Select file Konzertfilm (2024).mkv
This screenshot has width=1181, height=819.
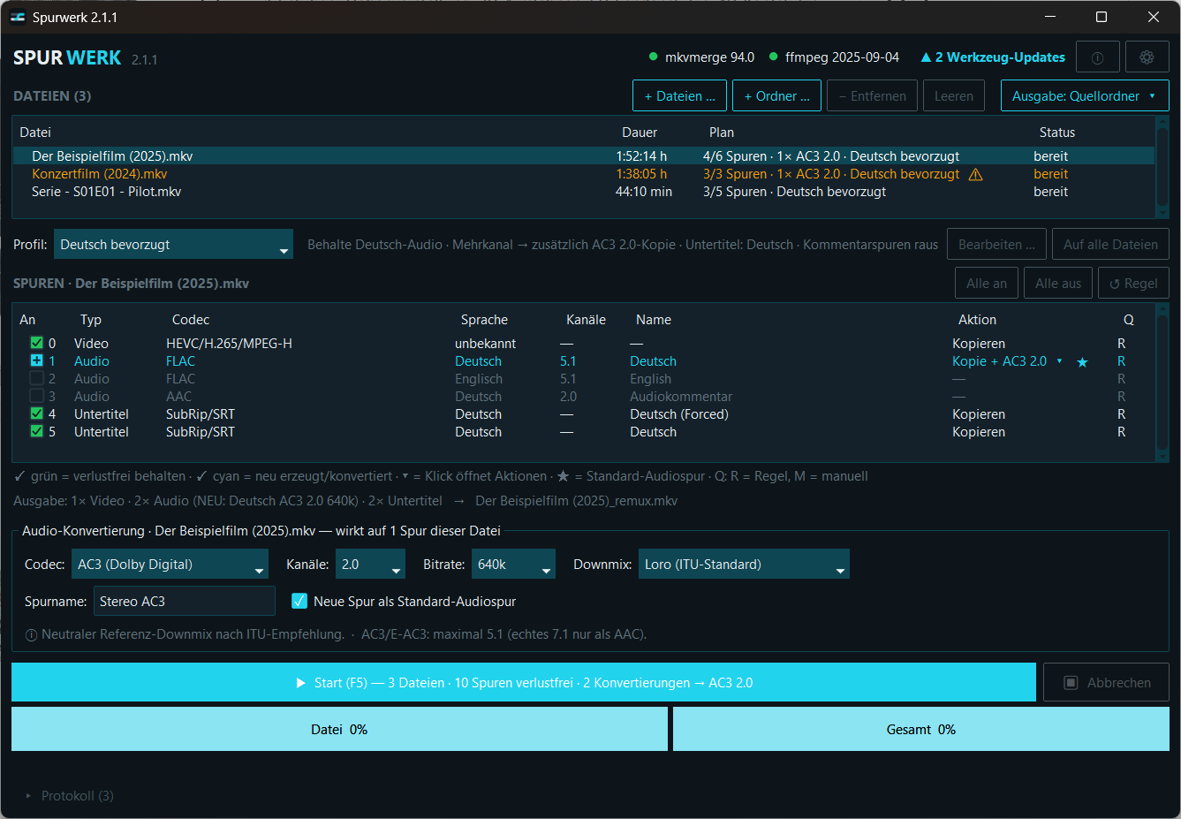click(584, 174)
